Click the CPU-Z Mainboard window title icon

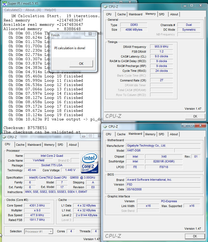point(105,127)
